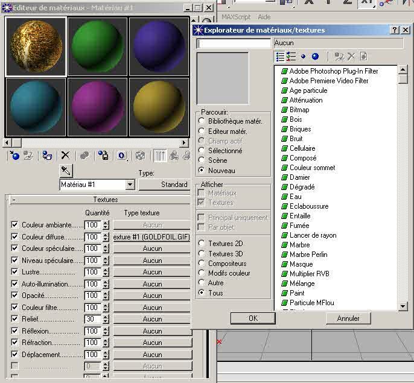Open the Matériau #1 name dropdown
Image resolution: width=414 pixels, height=383 pixels.
click(x=130, y=185)
